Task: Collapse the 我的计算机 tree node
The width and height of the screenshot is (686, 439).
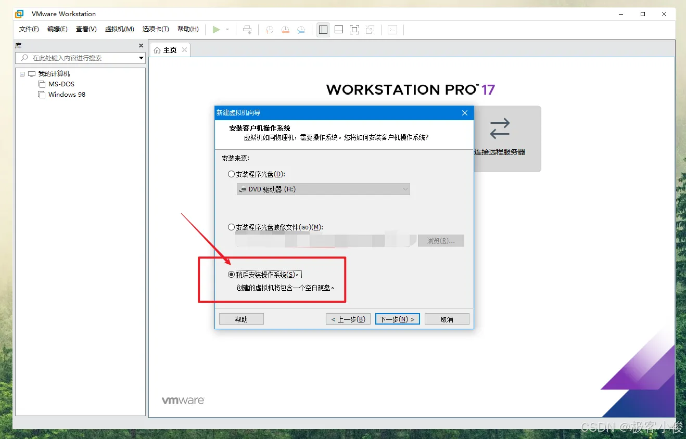Action: pos(22,74)
